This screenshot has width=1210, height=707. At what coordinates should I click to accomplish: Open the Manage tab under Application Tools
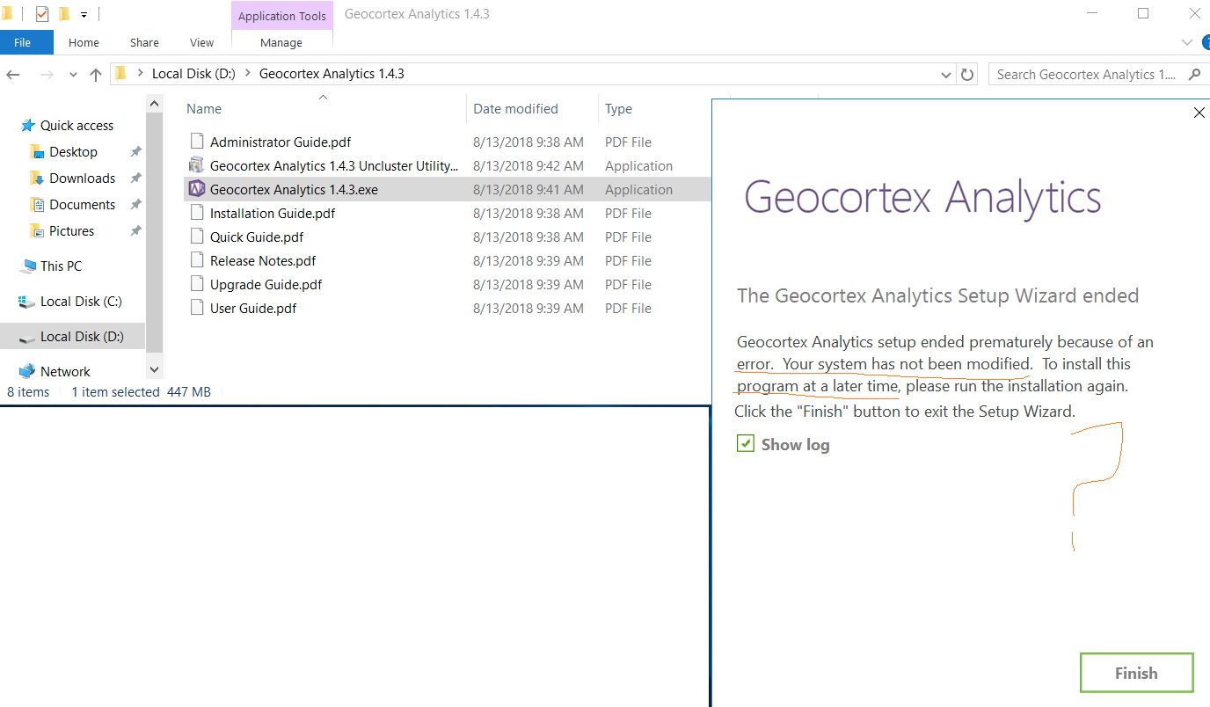coord(281,42)
